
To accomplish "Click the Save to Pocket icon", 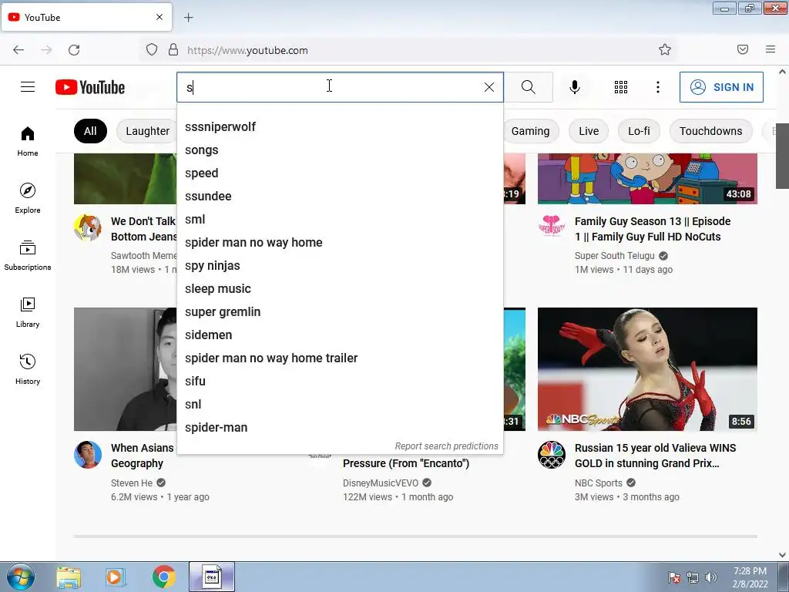I will pos(743,49).
